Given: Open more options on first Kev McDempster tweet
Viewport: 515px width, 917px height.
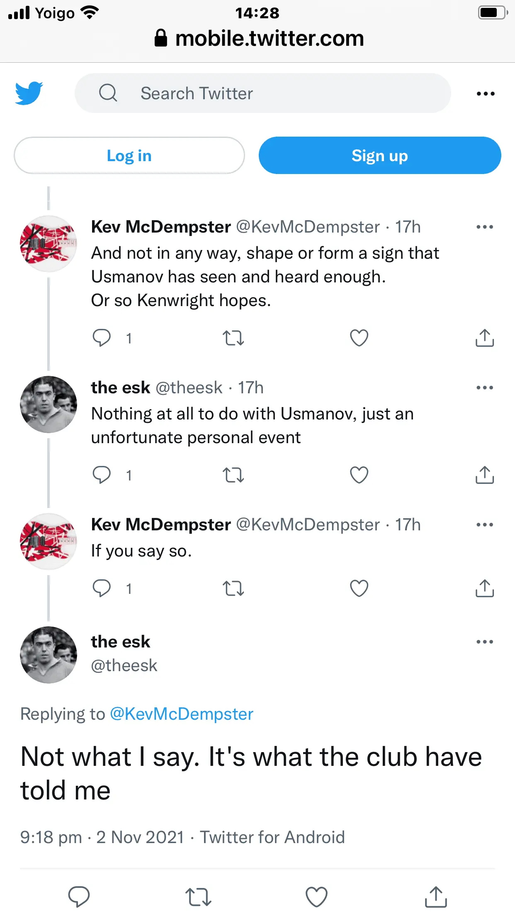Looking at the screenshot, I should point(484,227).
